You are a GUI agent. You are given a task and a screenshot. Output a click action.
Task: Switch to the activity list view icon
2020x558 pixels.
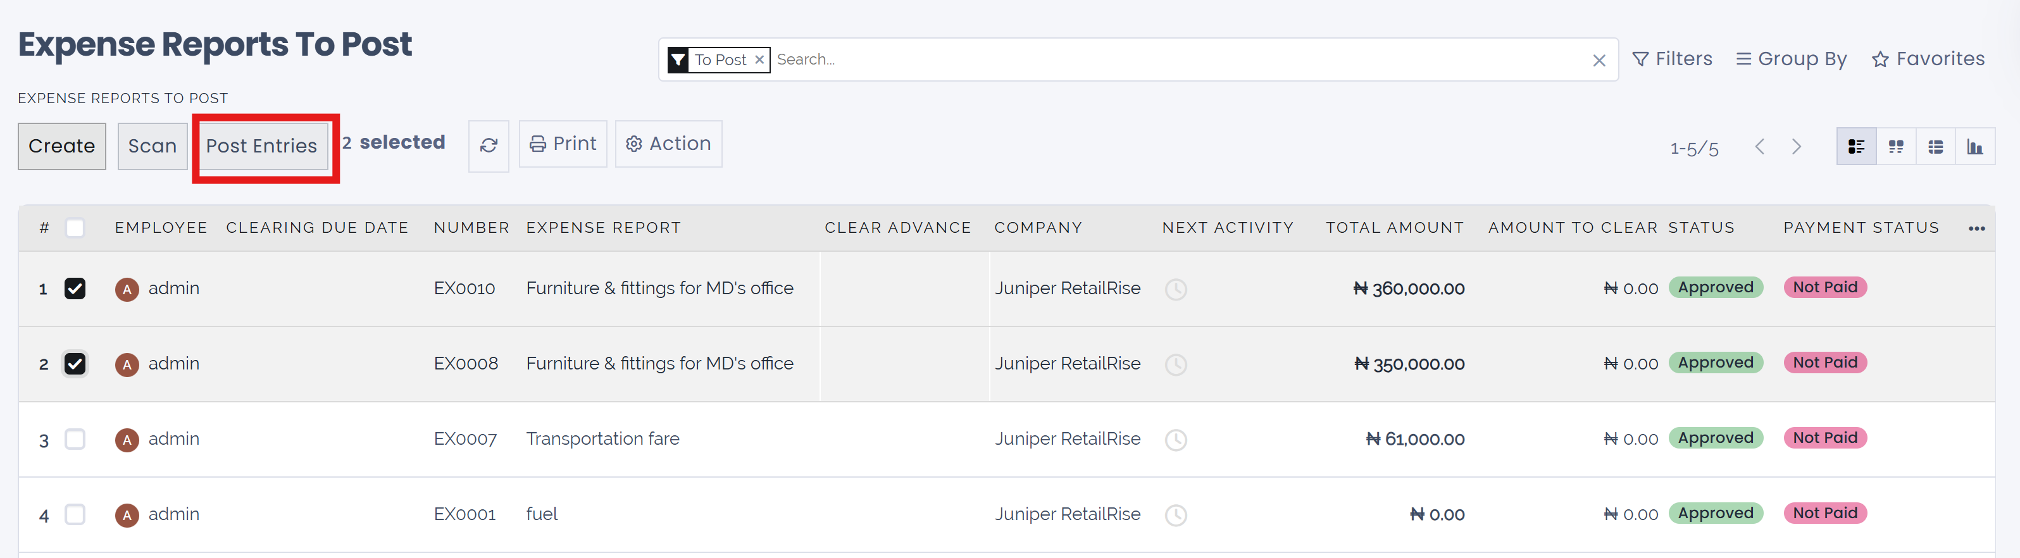[x=1935, y=147]
